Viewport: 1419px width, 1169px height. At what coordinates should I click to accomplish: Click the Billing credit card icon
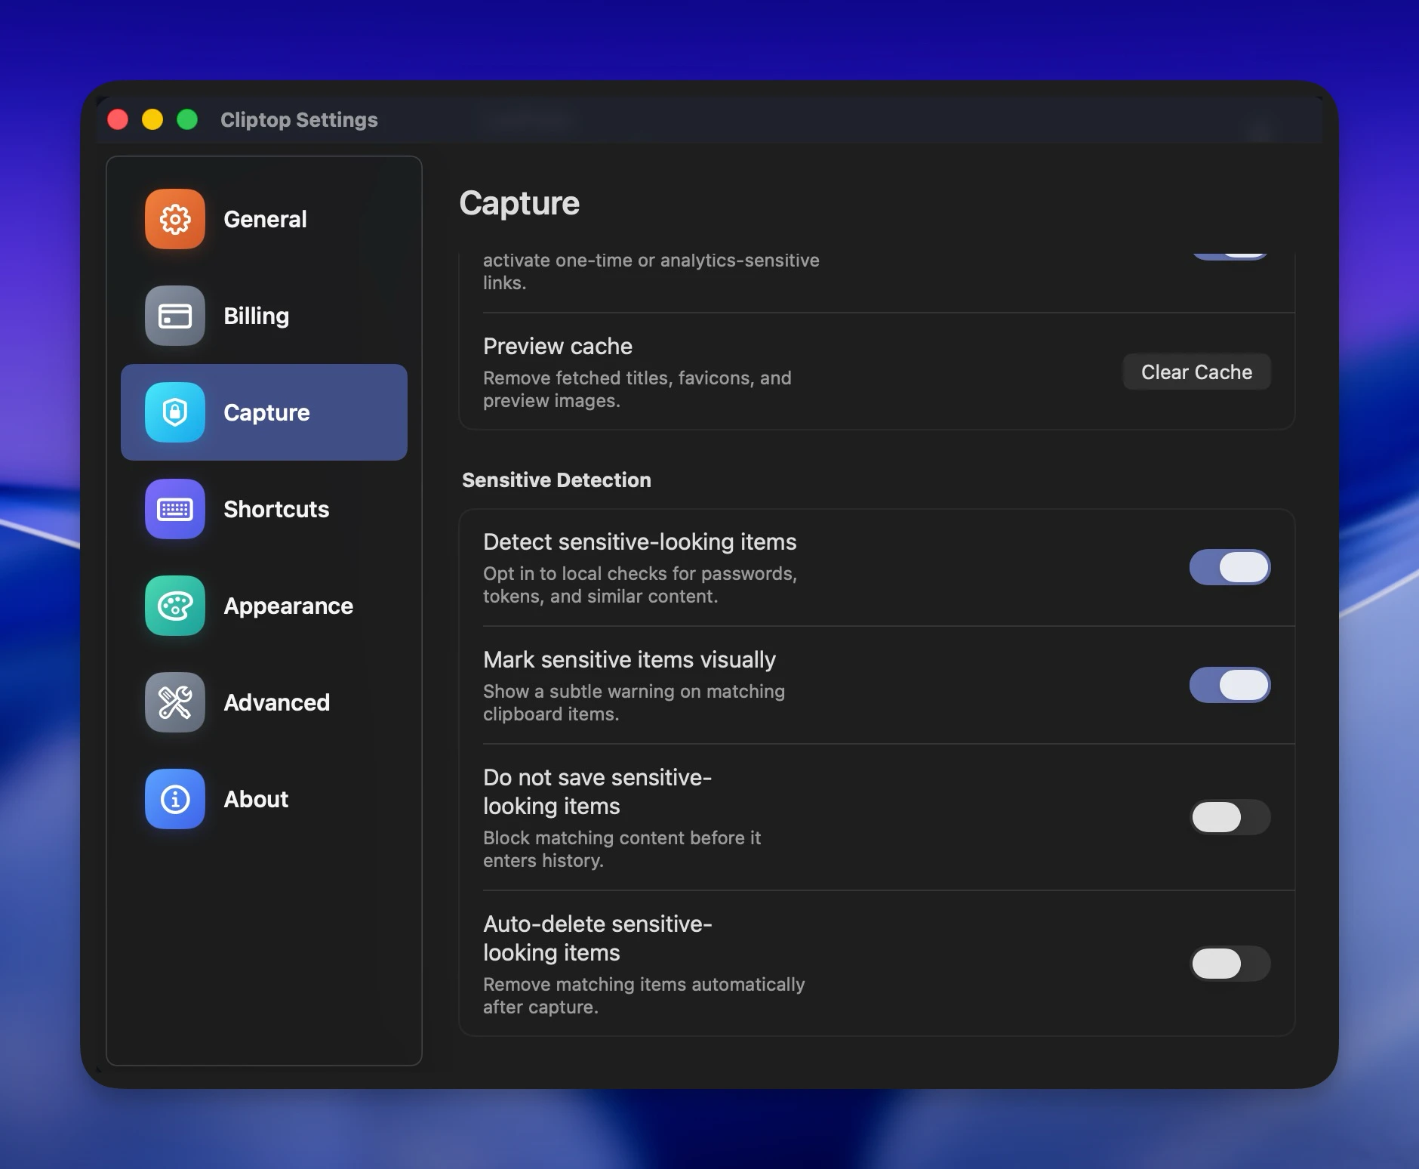175,316
